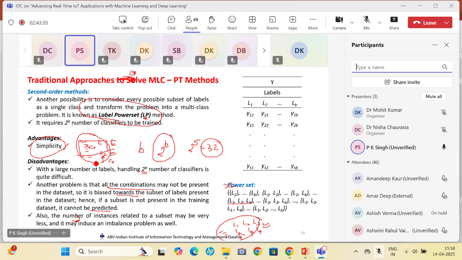Collapse the Attendees (46) section
462x260 pixels.
[x=348, y=162]
